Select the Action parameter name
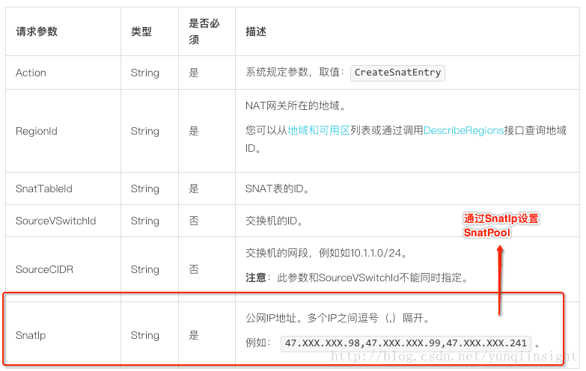Image resolution: width=586 pixels, height=371 pixels. tap(31, 73)
